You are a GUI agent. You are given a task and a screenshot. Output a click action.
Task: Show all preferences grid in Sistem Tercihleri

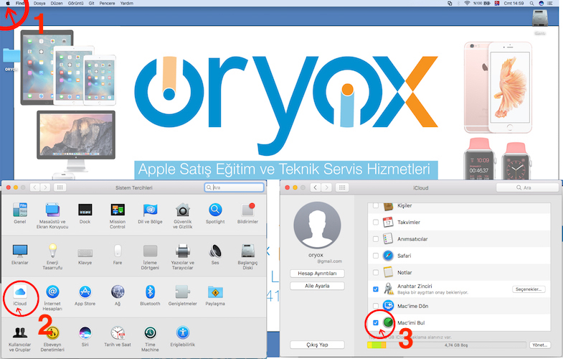(60, 187)
